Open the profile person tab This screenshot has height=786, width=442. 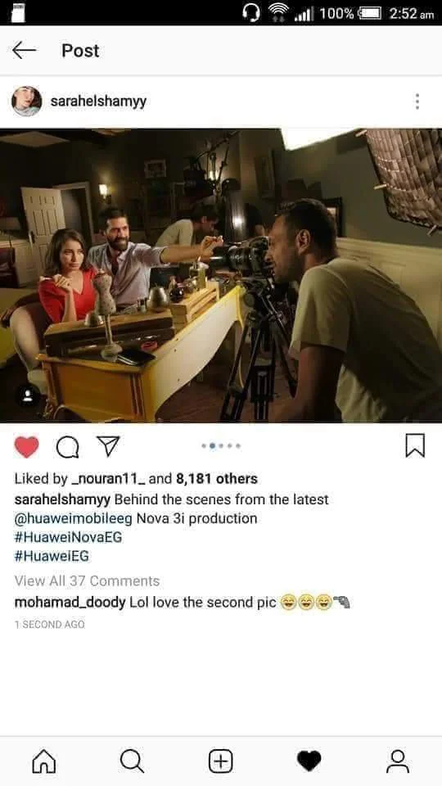pyautogui.click(x=398, y=761)
